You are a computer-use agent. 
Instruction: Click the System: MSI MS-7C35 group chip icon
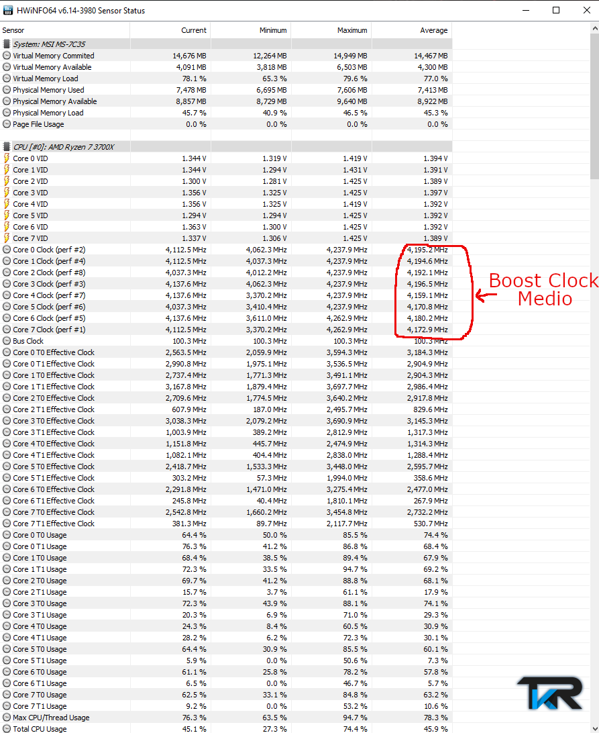[7, 44]
